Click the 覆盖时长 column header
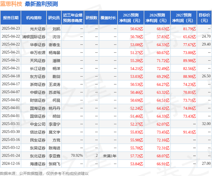Screen dimensions: 212x176 point(108,18)
